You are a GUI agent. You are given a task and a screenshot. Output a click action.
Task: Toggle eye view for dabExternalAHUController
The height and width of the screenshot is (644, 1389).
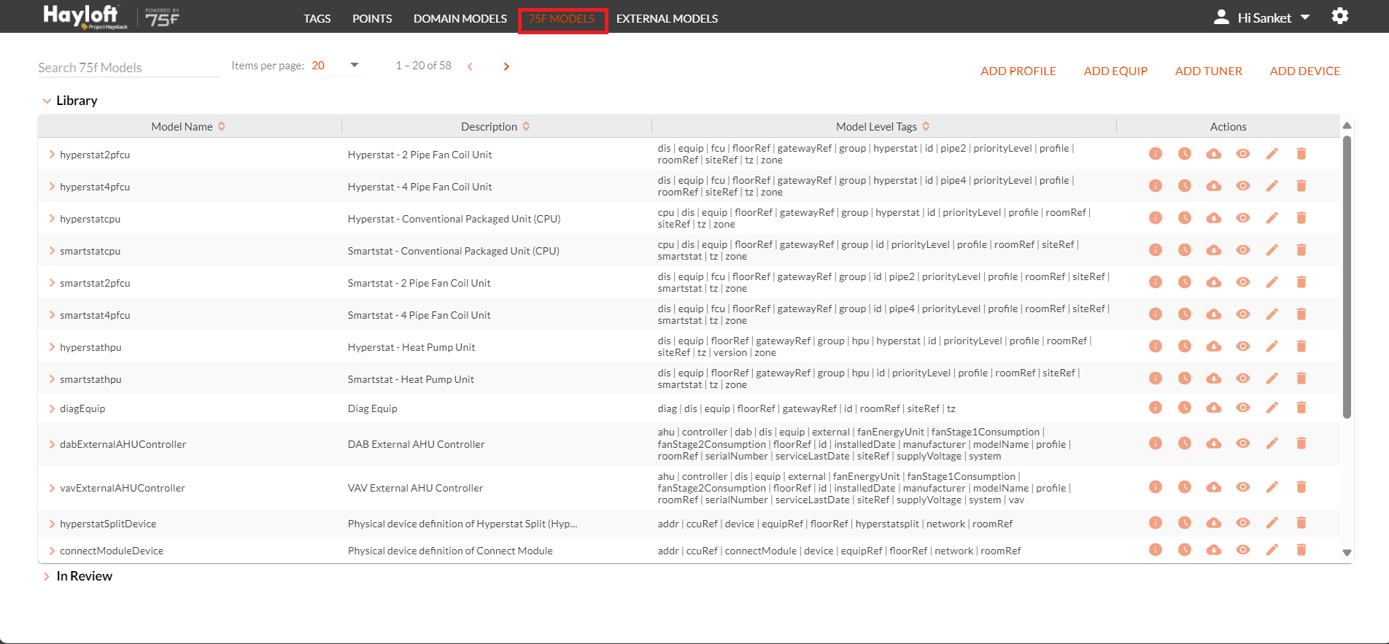[x=1243, y=443]
